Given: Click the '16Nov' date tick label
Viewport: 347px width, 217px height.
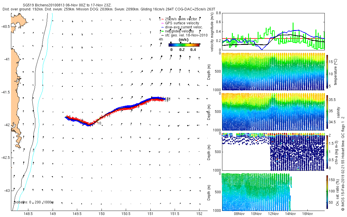Looking at the screenshot, I should tap(307, 214).
